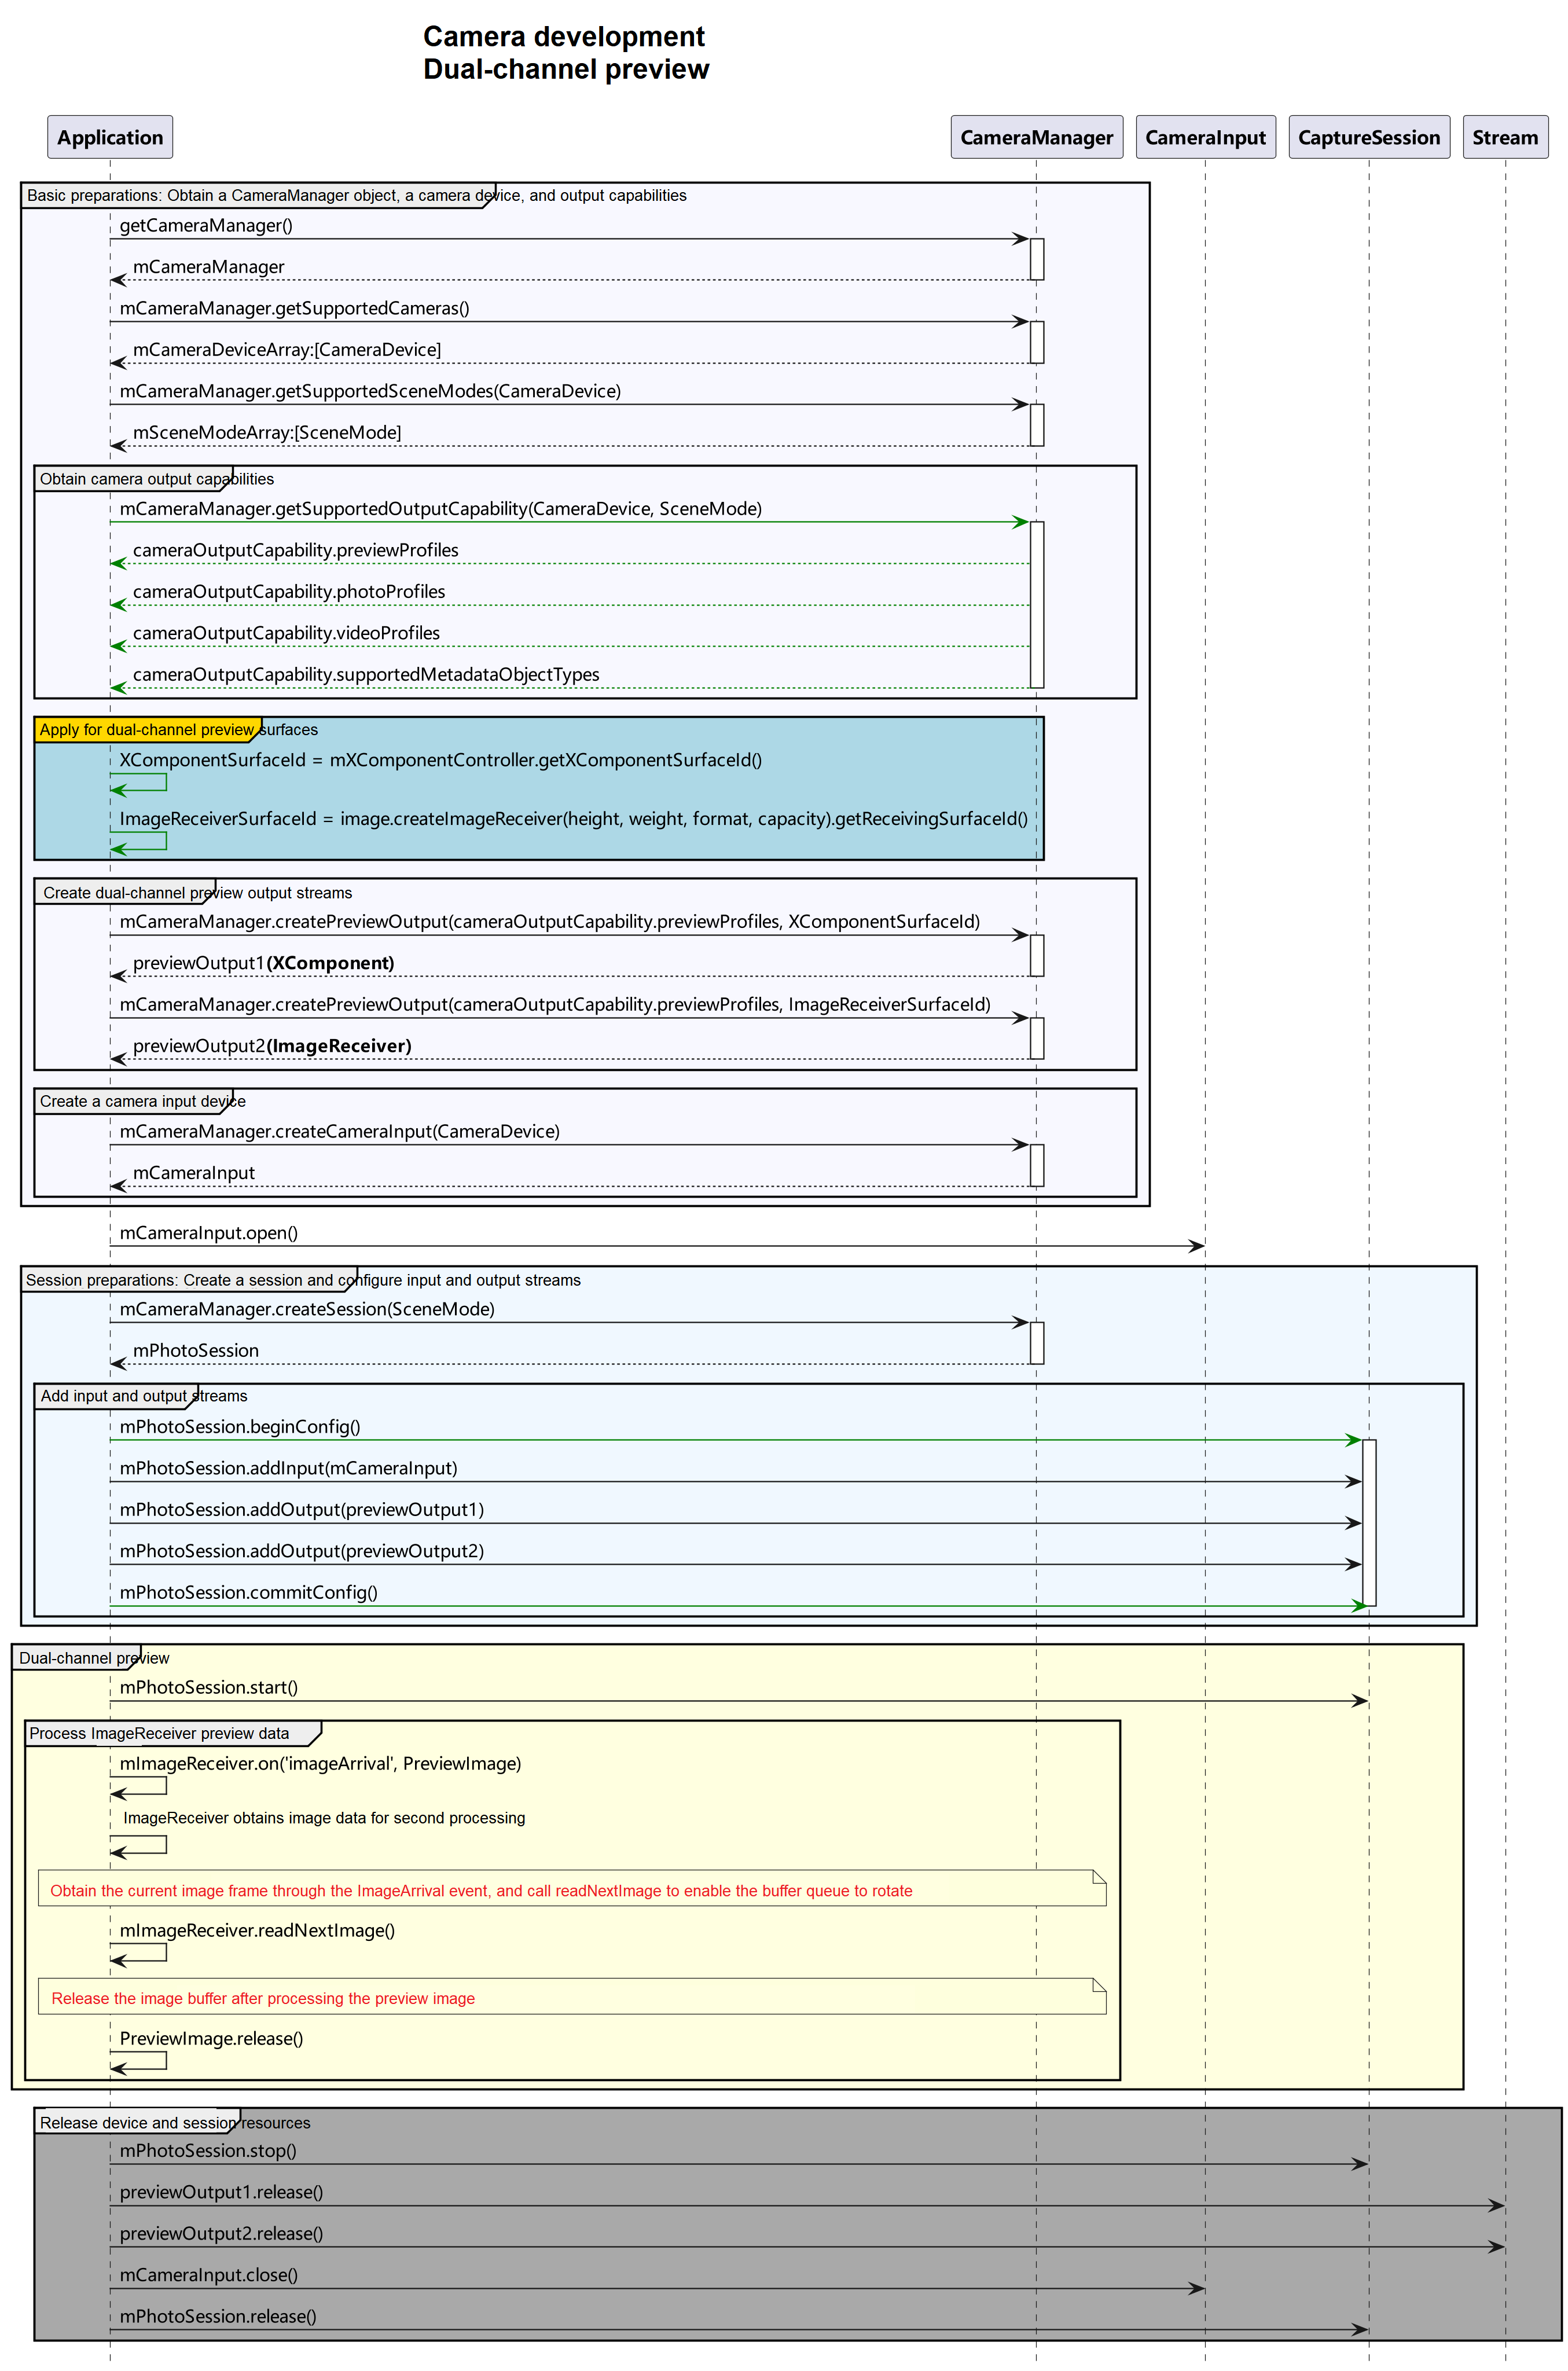Click supportedMetadataObjectTypes return label

click(366, 675)
